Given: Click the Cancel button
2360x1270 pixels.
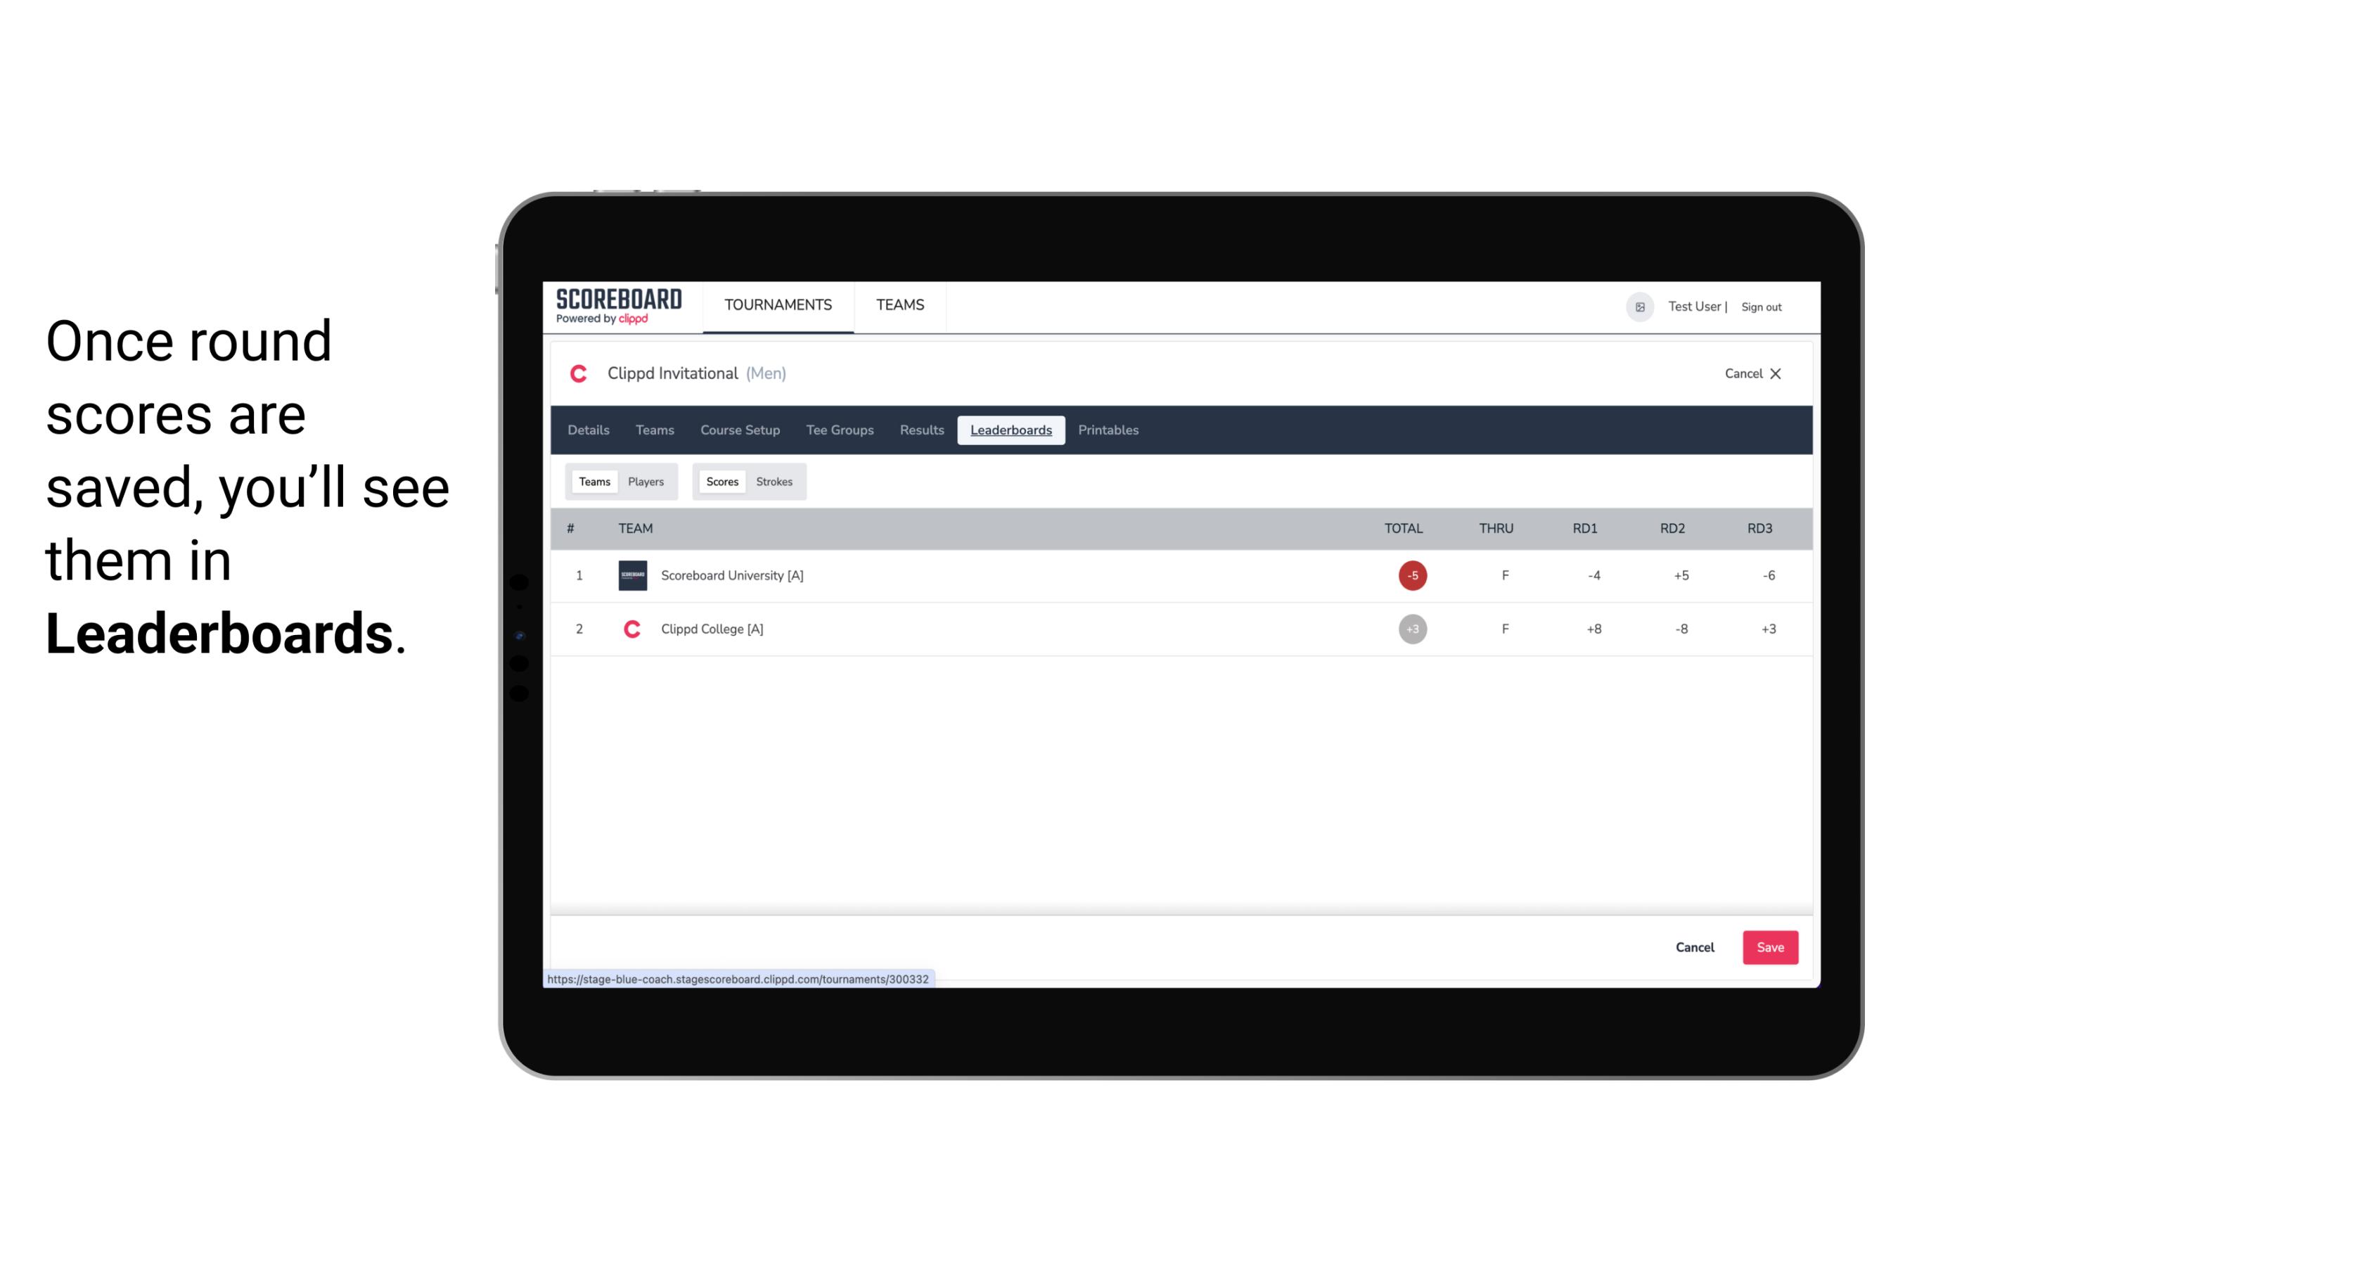Looking at the screenshot, I should click(1694, 947).
